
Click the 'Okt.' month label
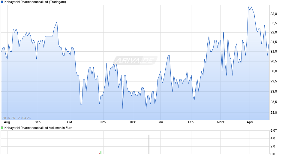[x=70, y=122]
